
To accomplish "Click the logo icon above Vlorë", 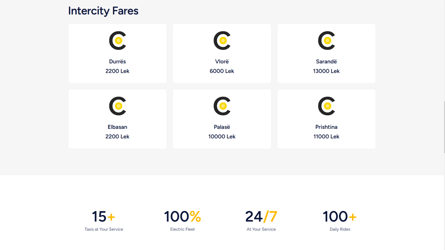I will click(222, 41).
